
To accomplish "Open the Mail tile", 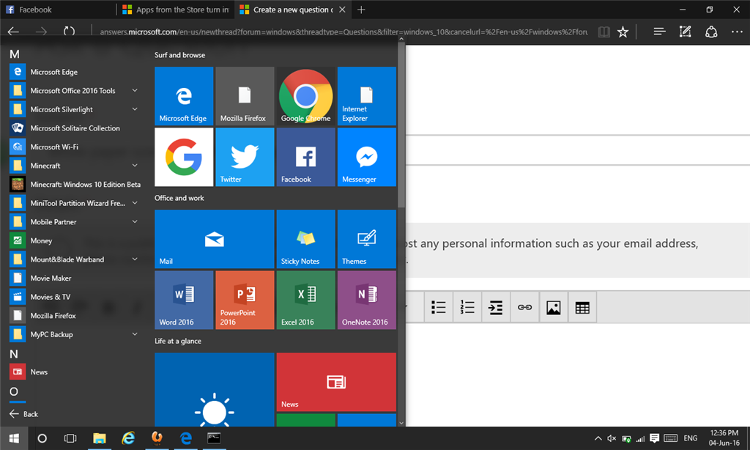I will (215, 239).
